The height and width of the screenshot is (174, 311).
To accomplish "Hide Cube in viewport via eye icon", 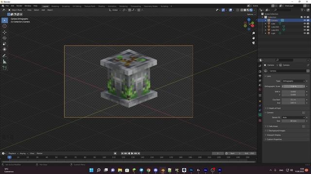I will click(305, 24).
